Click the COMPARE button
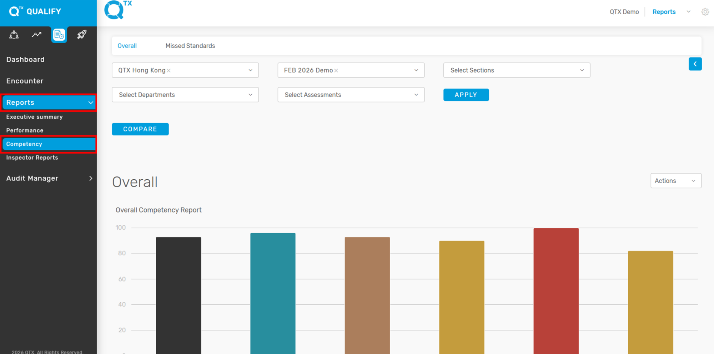Viewport: 714px width, 354px height. coord(140,129)
